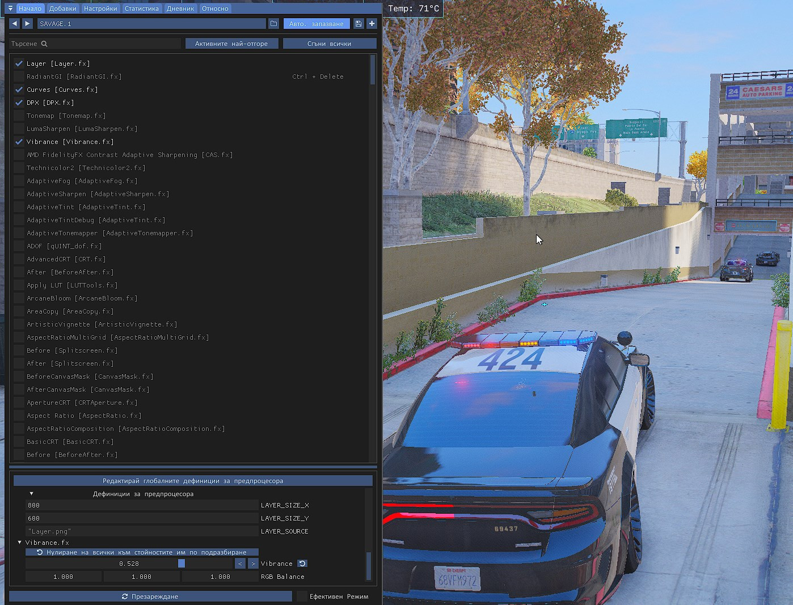This screenshot has width=793, height=605.
Task: Select BasicCRT [BasicCRT.fx] row
Action: [70, 442]
